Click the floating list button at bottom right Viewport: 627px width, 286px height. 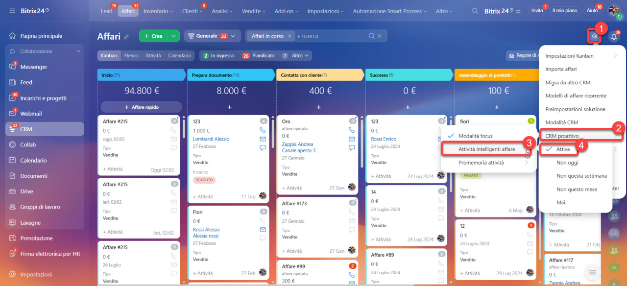(592, 272)
